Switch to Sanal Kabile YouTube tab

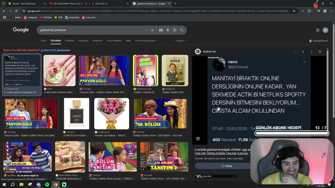pos(68,4)
